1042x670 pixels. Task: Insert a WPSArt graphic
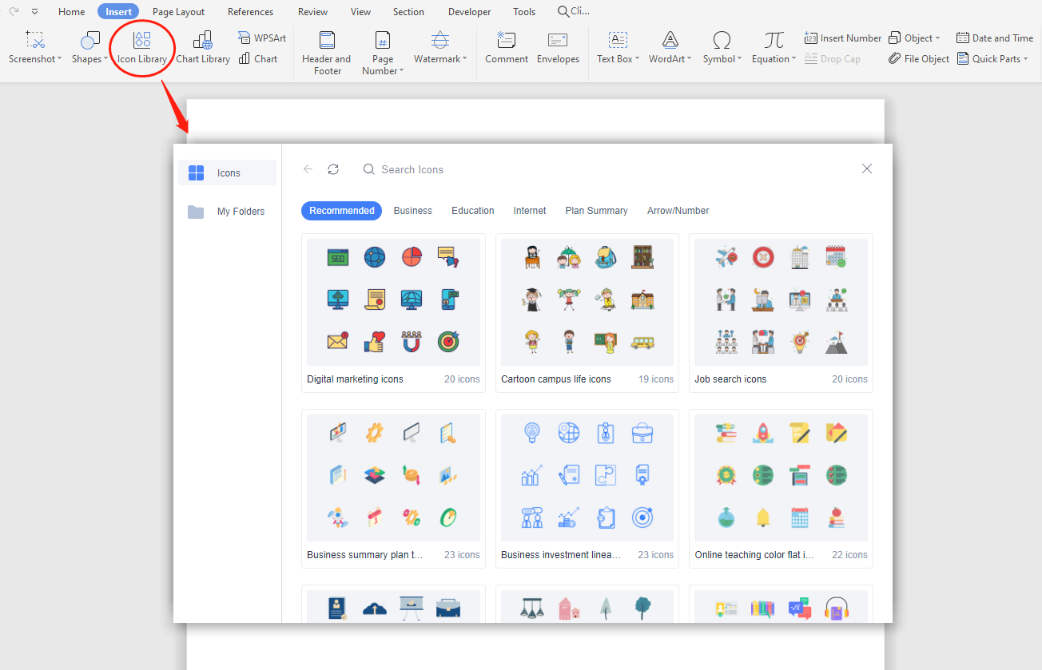click(x=262, y=38)
